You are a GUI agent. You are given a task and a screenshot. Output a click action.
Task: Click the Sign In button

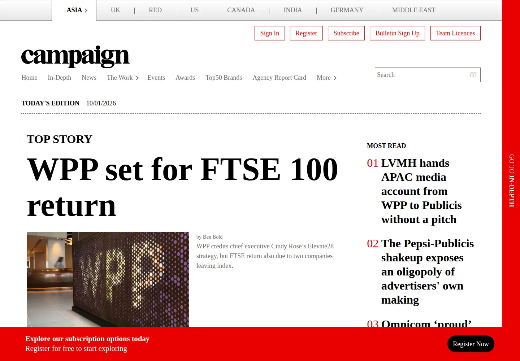(x=270, y=33)
